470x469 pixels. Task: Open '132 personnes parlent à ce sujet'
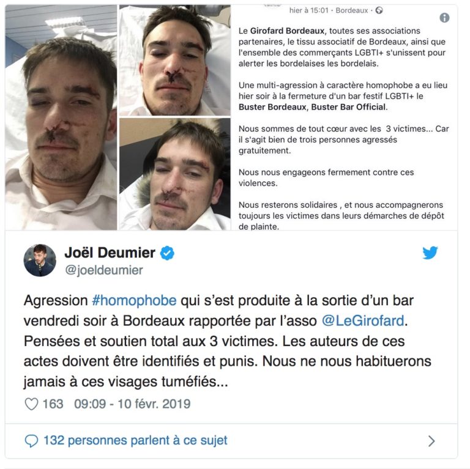coord(135,440)
